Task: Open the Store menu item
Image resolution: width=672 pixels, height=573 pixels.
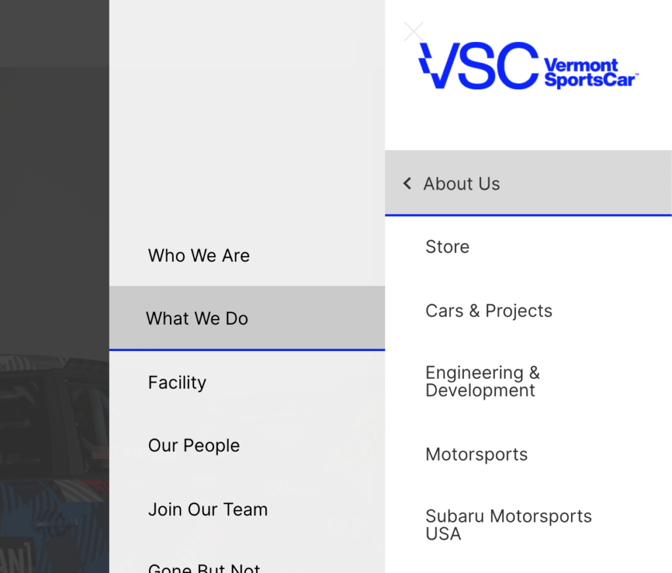Action: tap(448, 247)
